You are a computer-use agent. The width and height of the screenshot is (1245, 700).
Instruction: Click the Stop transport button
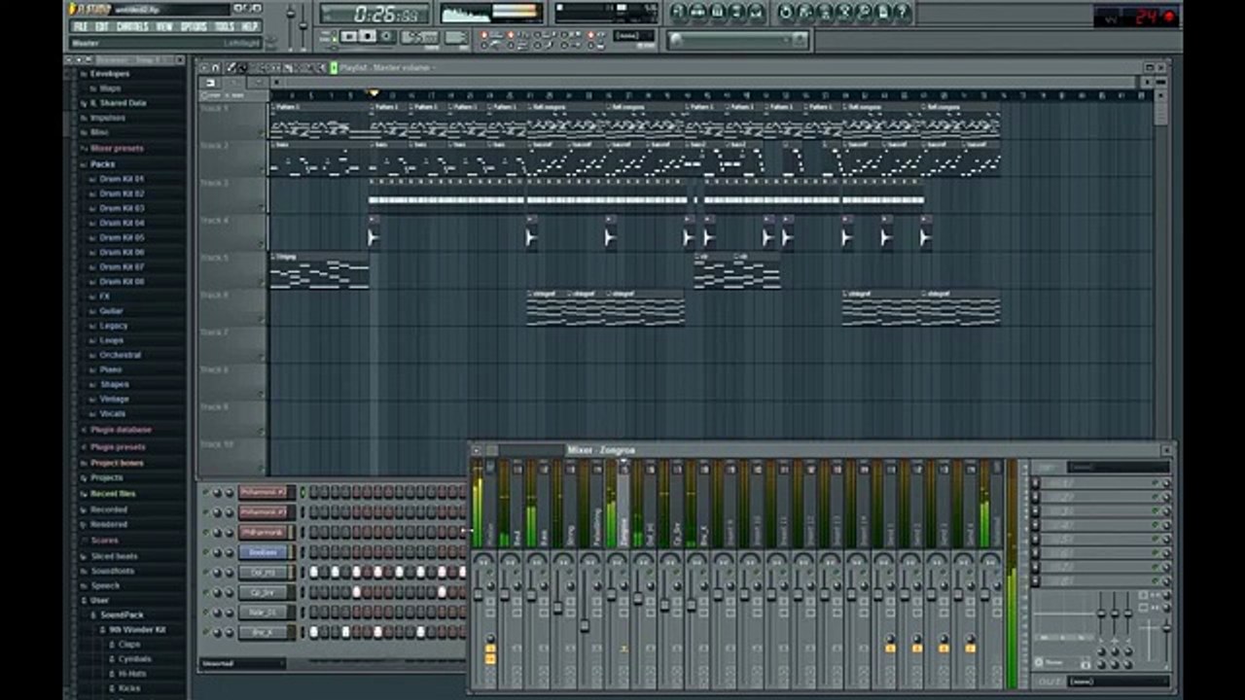pos(368,37)
